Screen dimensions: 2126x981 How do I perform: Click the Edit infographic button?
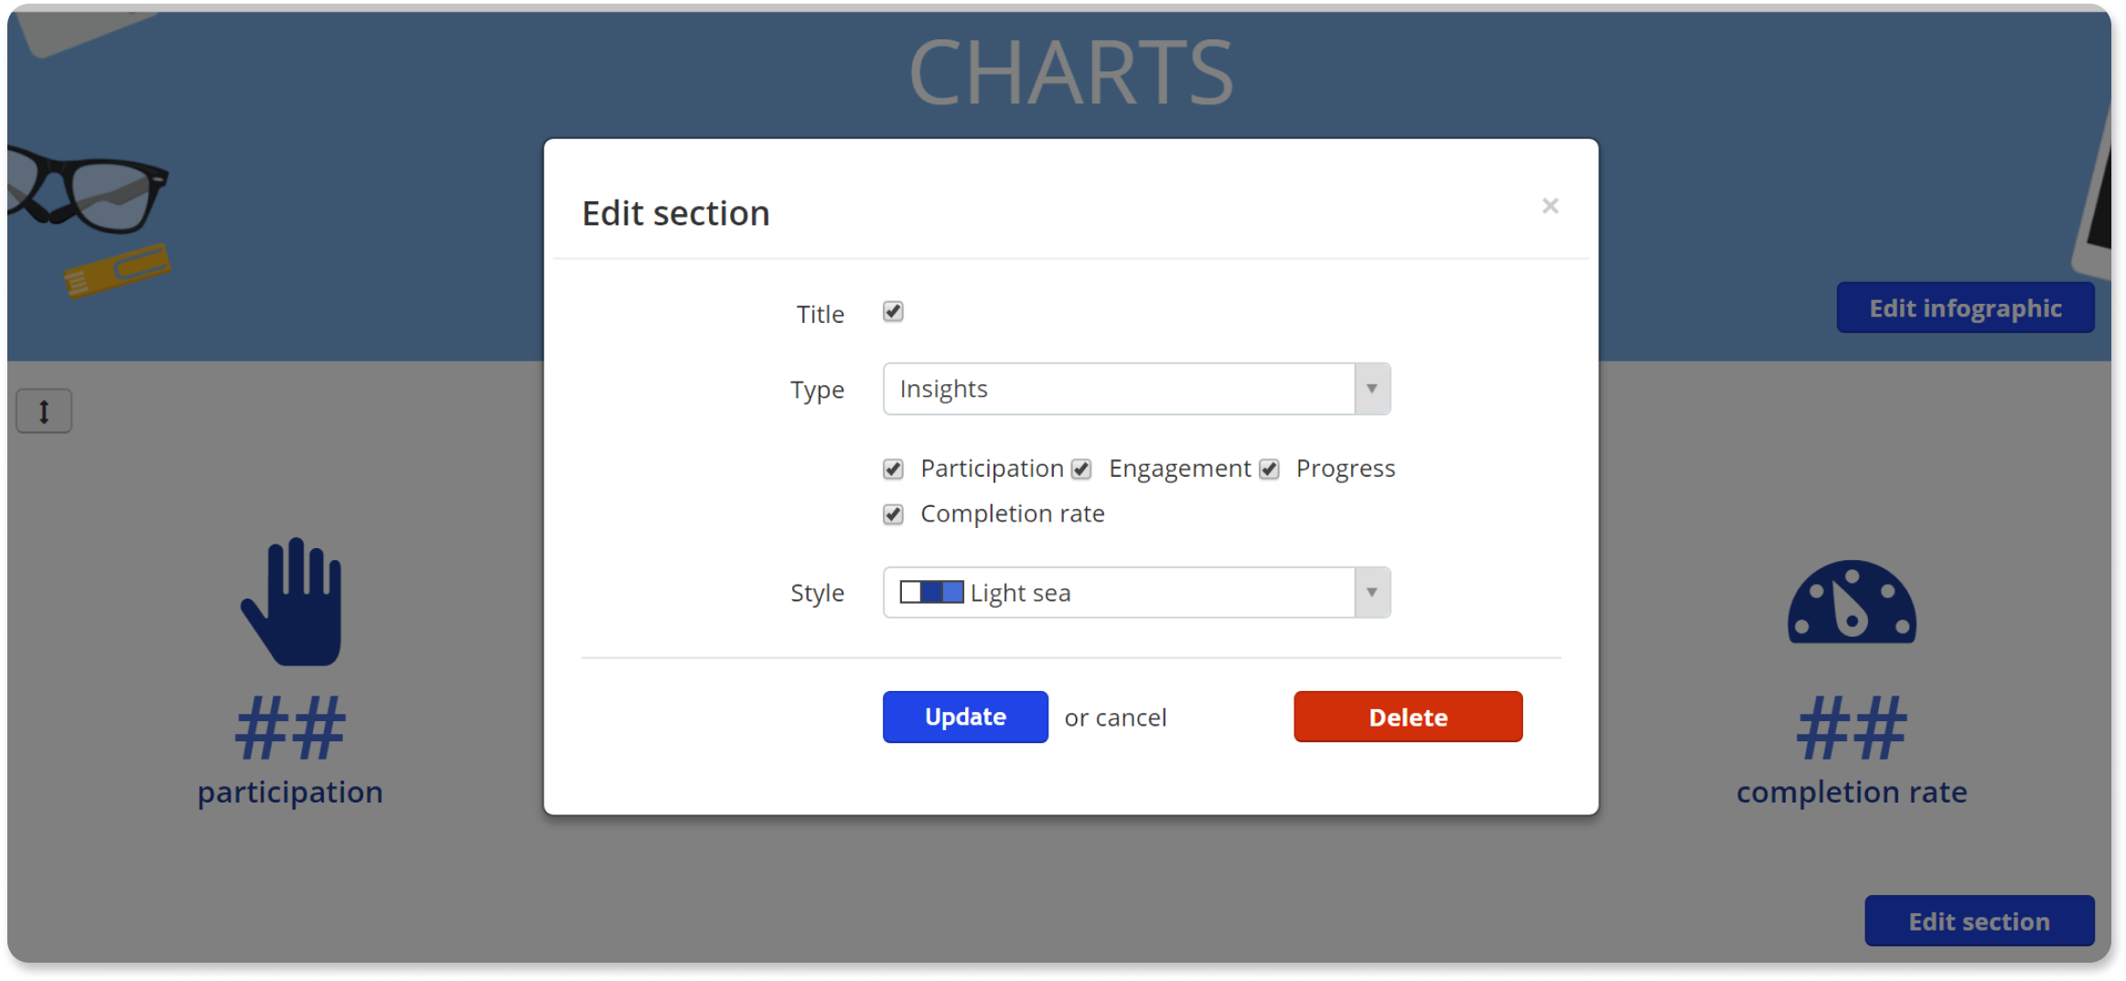click(x=1965, y=307)
